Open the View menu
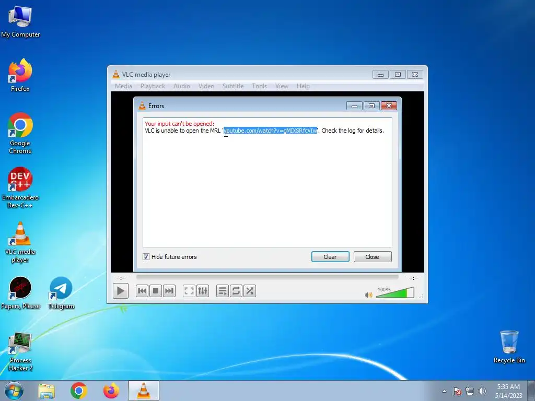Image resolution: width=535 pixels, height=401 pixels. tap(282, 86)
